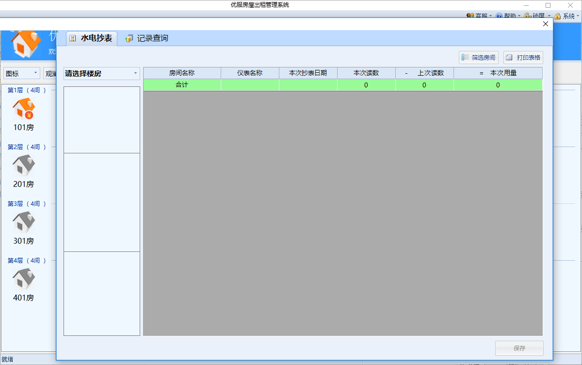Click the 第3层 (4间) floor label
The image size is (582, 365).
(27, 203)
